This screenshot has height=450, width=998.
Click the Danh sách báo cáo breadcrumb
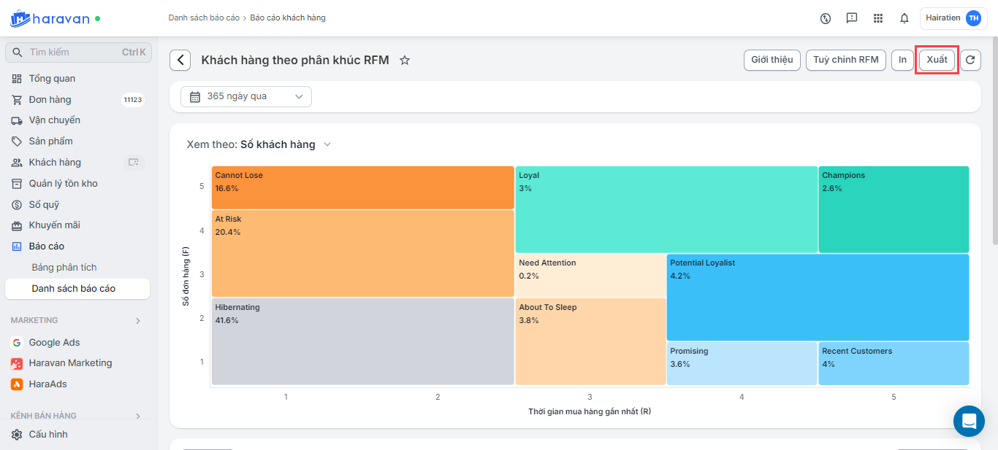point(204,18)
